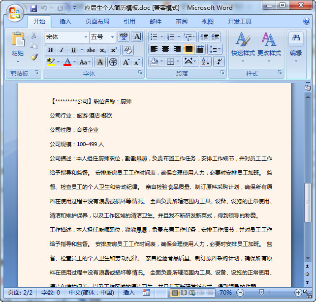Open the 更改样式 menu button
Viewport: 316px width, 302px height.
coord(269,47)
